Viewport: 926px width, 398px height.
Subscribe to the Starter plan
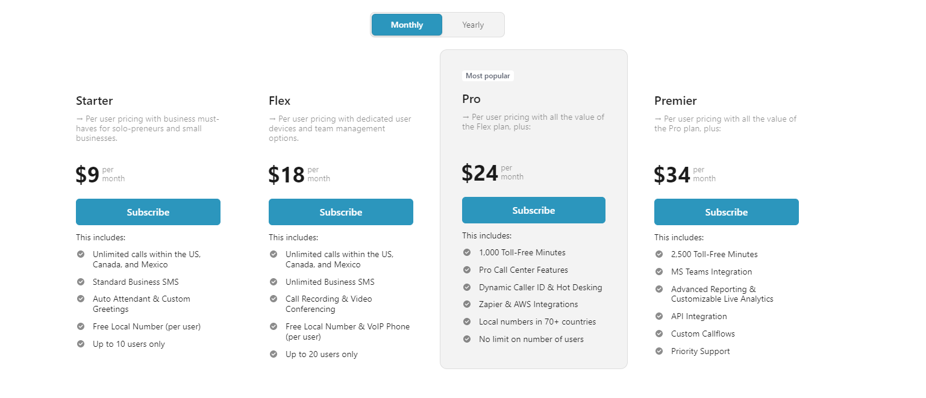click(x=148, y=212)
